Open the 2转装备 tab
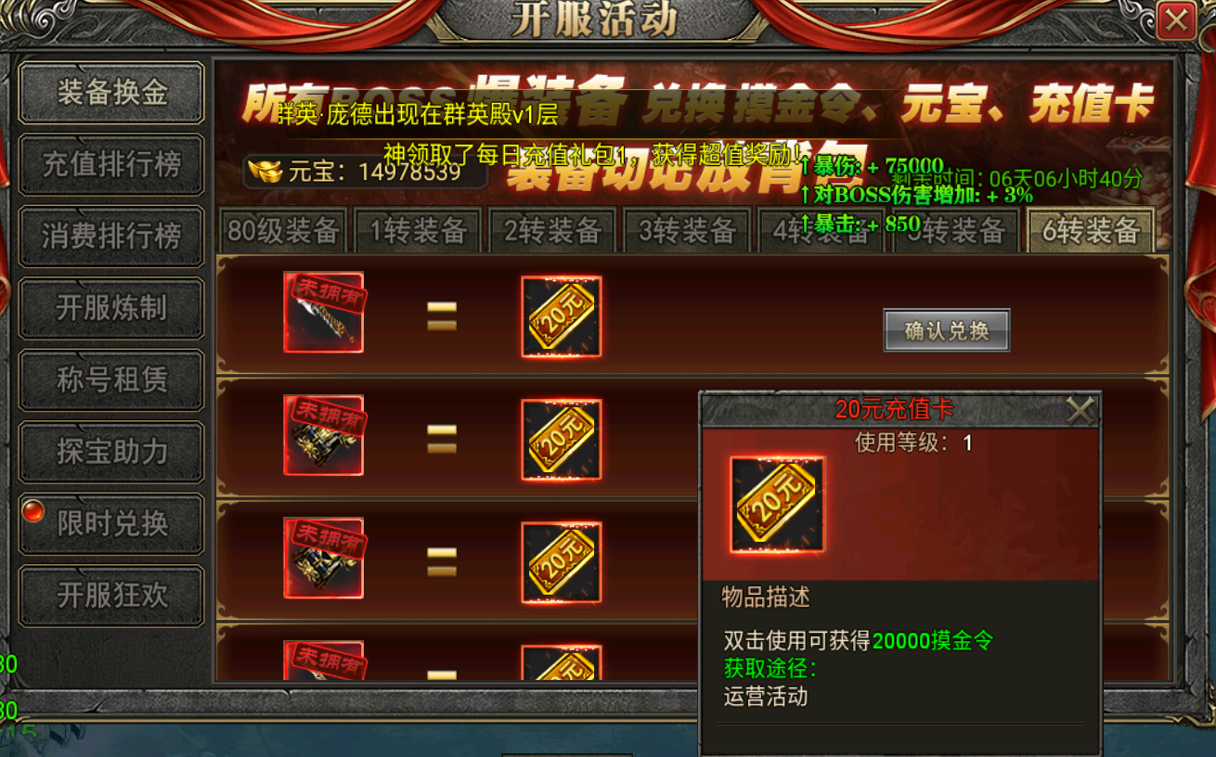1216x757 pixels. click(x=552, y=231)
